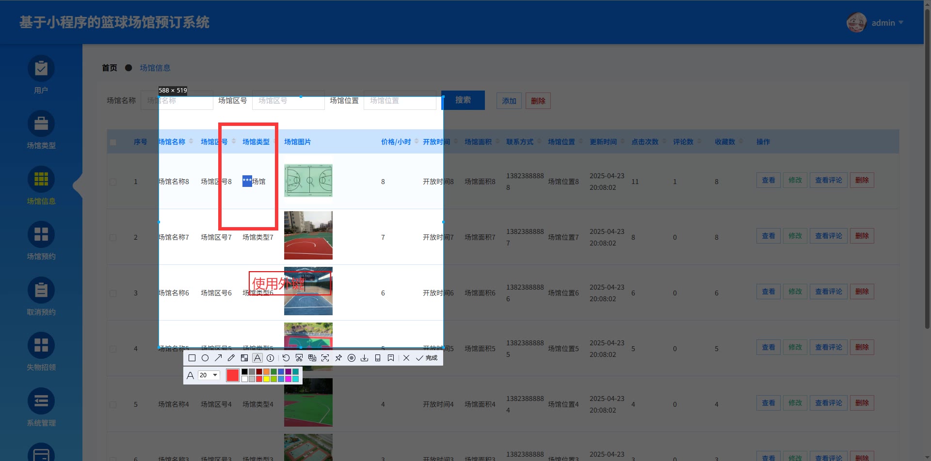
Task: Select the ellipse annotation tool
Action: 205,358
